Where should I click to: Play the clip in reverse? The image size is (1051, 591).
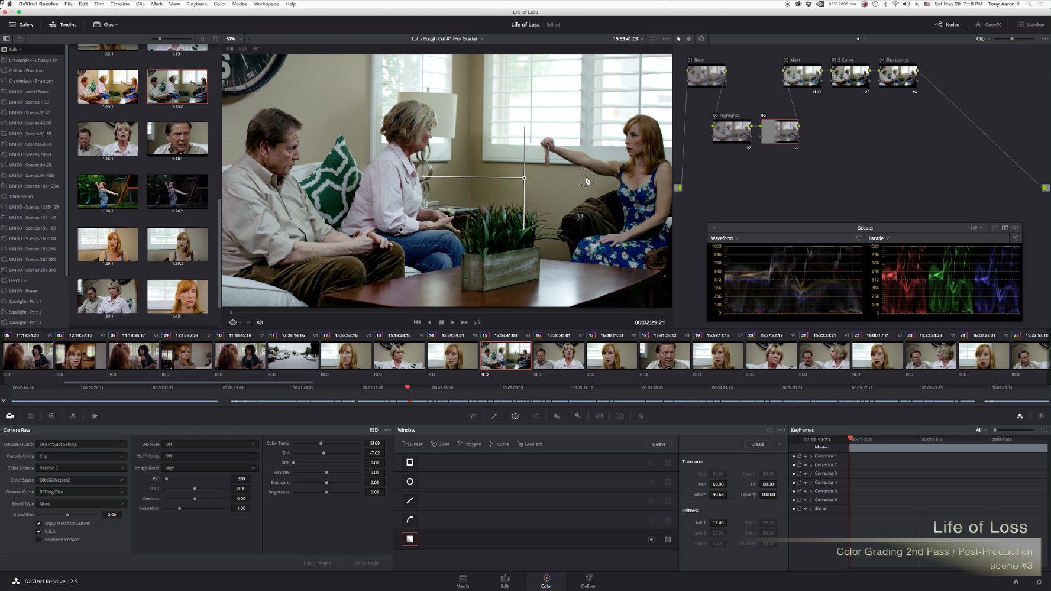[x=429, y=322]
